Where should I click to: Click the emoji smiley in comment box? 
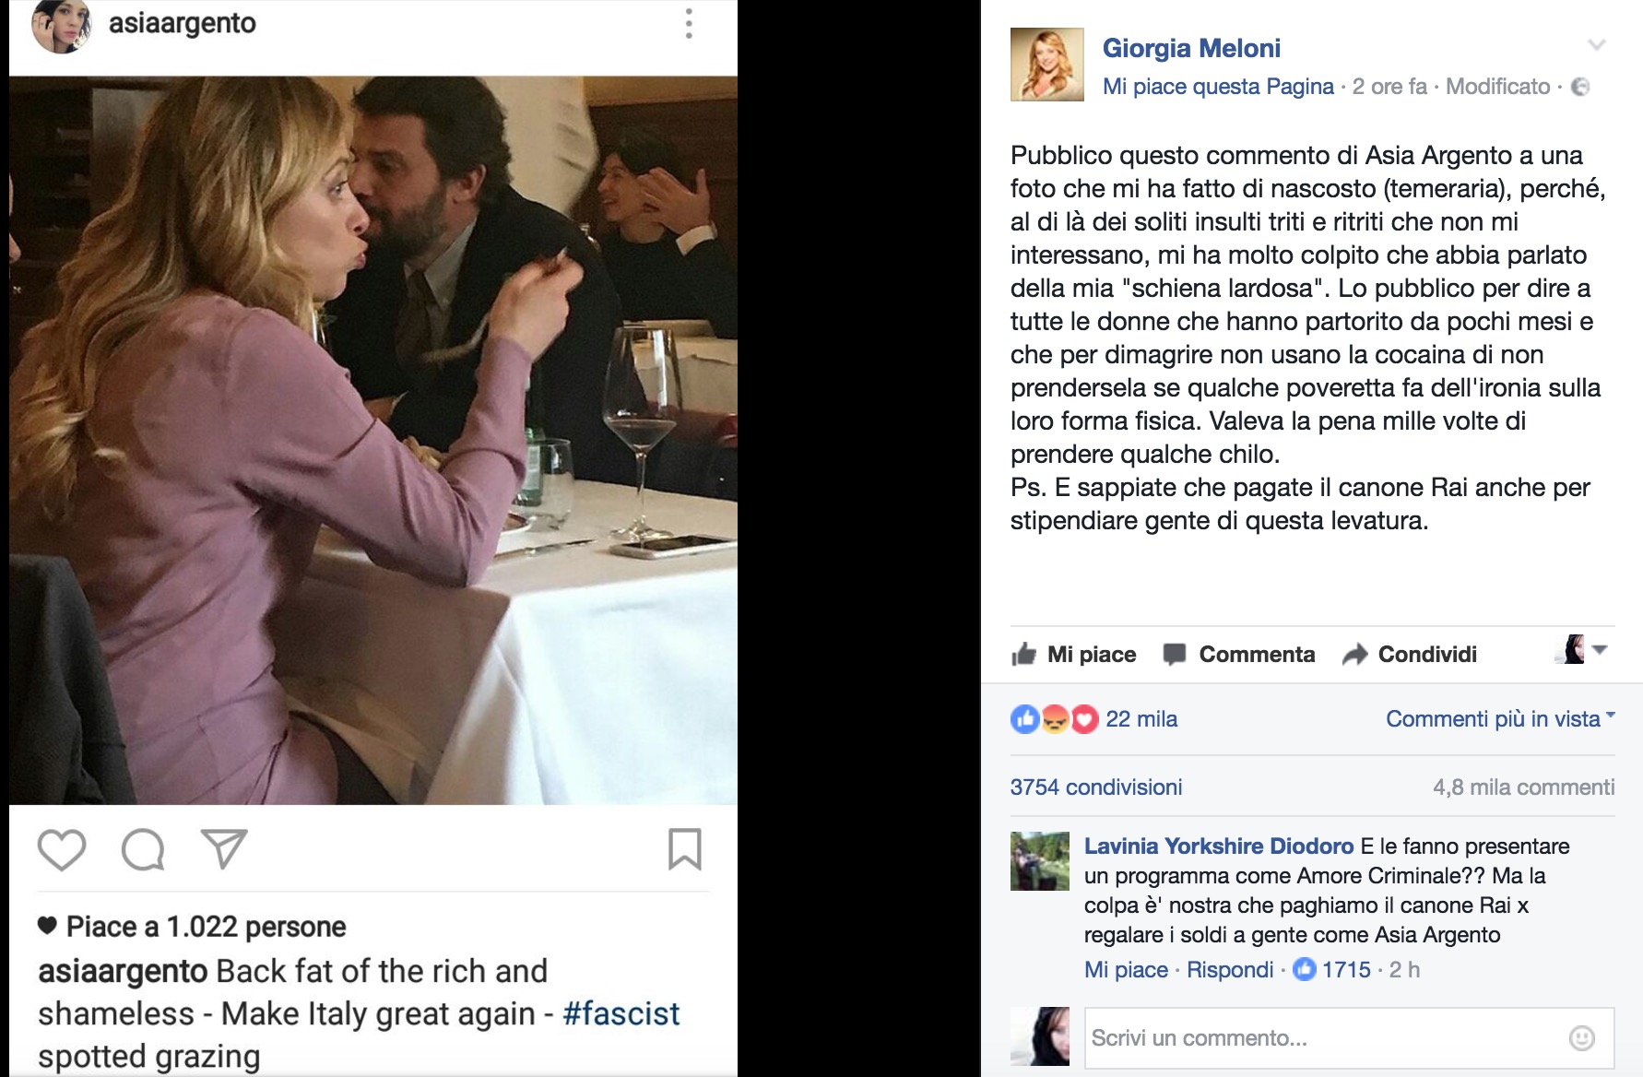pyautogui.click(x=1581, y=1038)
